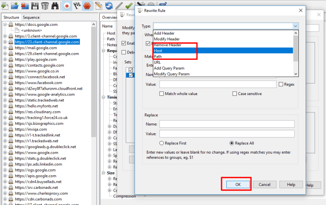This screenshot has width=326, height=205.
Task: Click the Type dropdown arrow
Action: click(295, 26)
